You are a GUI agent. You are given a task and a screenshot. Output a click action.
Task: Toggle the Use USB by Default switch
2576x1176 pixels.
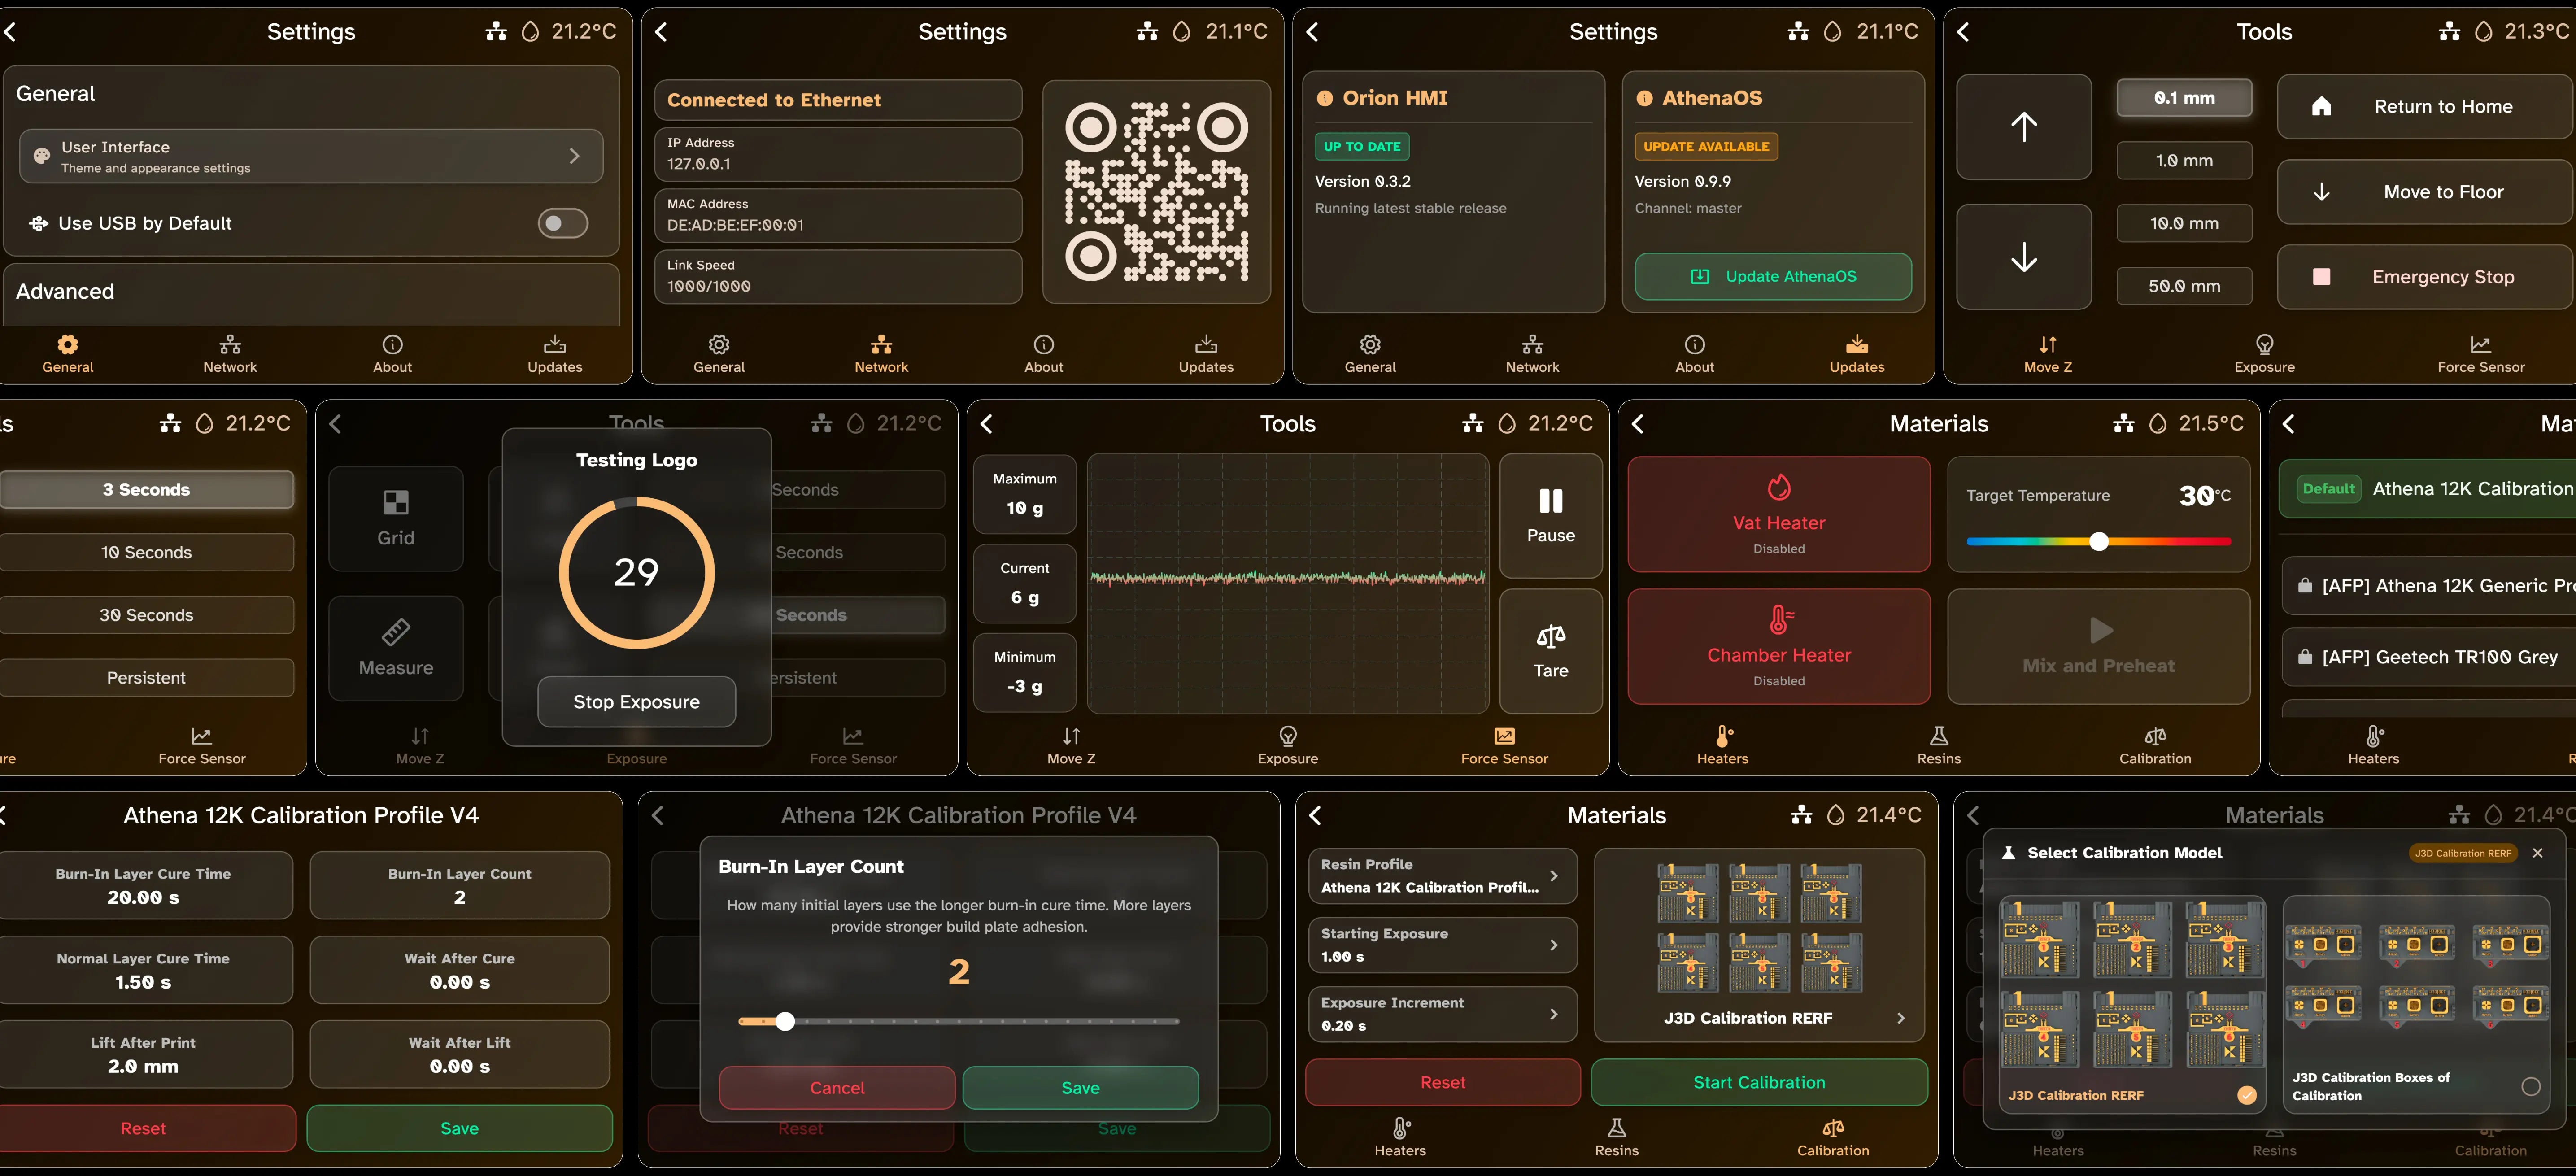pos(562,223)
